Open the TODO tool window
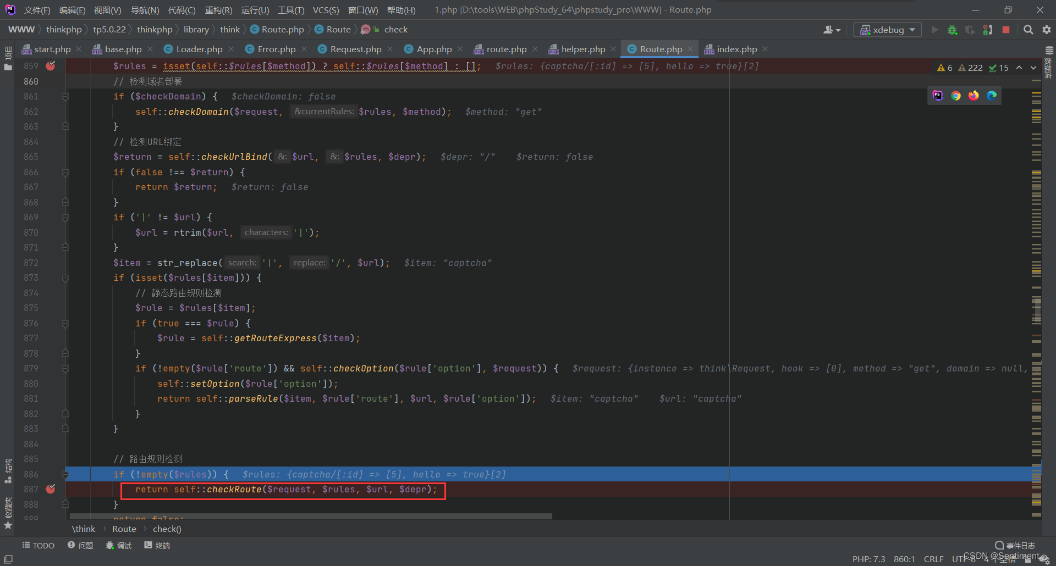 tap(38, 546)
